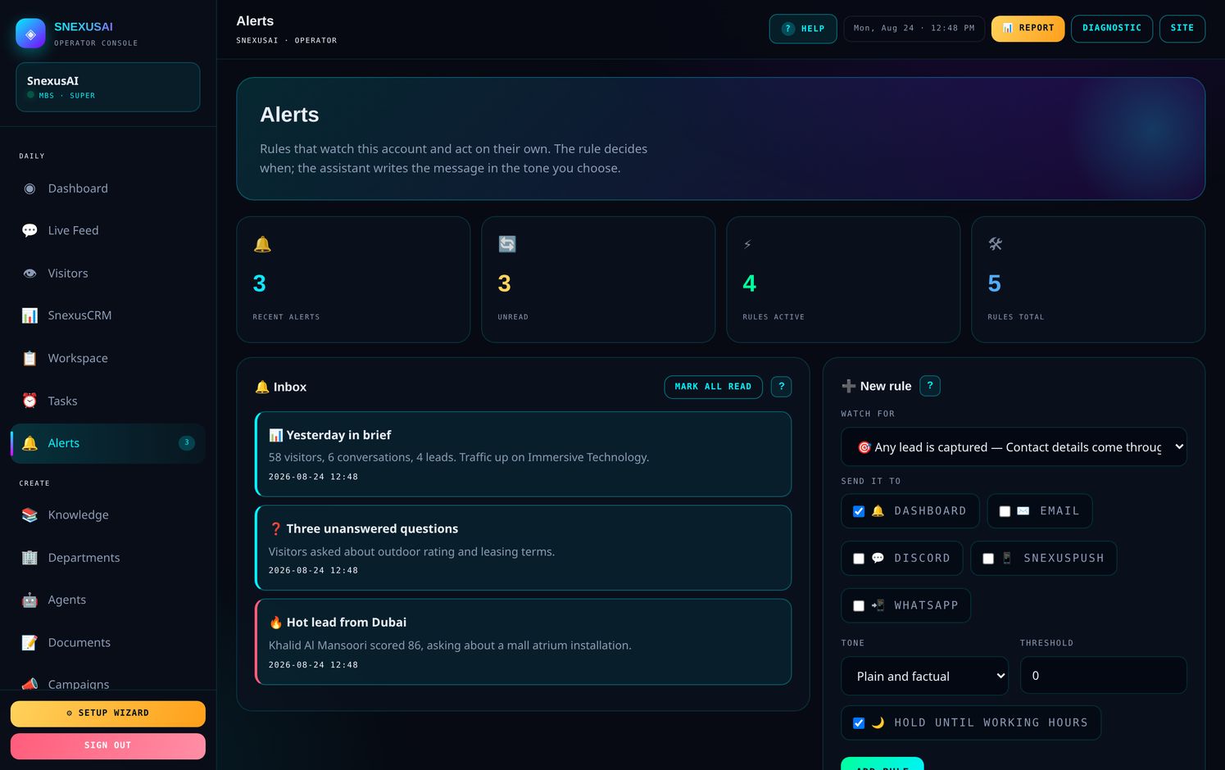Screen dimensions: 1225x770
Task: Click the Alerts bell icon in sidebar
Action: click(29, 443)
